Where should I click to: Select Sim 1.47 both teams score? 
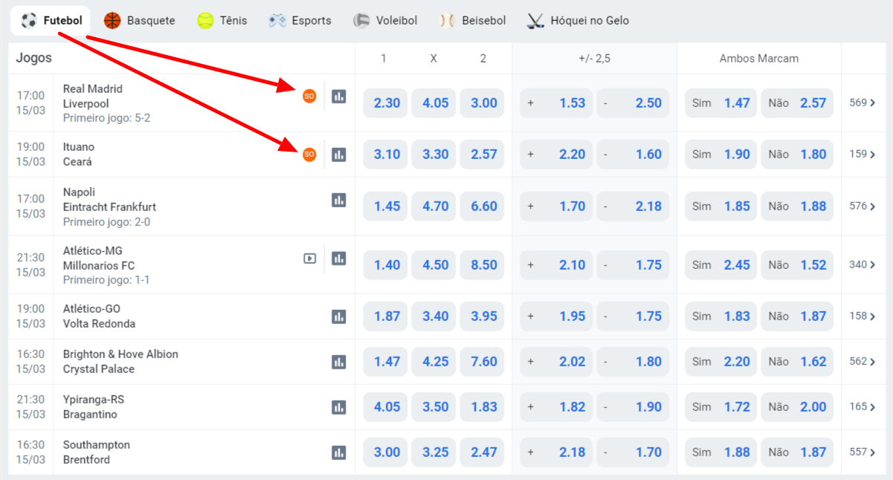pyautogui.click(x=721, y=103)
